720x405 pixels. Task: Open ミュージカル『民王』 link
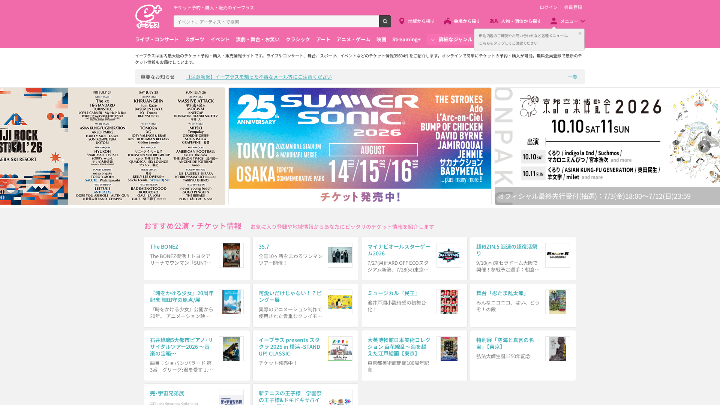click(394, 293)
